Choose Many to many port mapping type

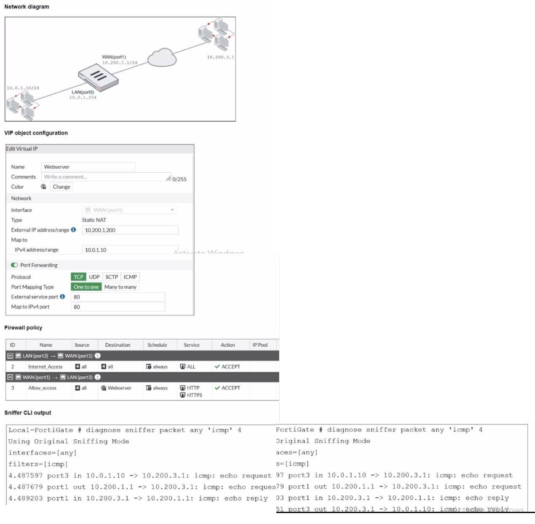(x=120, y=287)
